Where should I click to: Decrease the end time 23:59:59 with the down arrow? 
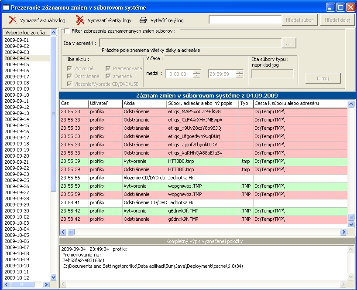(239, 76)
